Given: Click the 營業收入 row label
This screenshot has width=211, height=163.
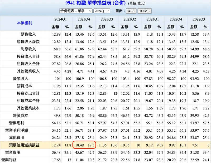Looking at the screenshot, I should (21, 79).
